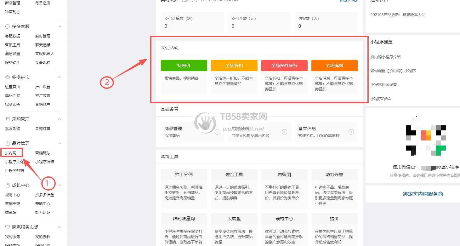View 聊天记录 menu item
The image size is (460, 246).
click(x=43, y=45)
